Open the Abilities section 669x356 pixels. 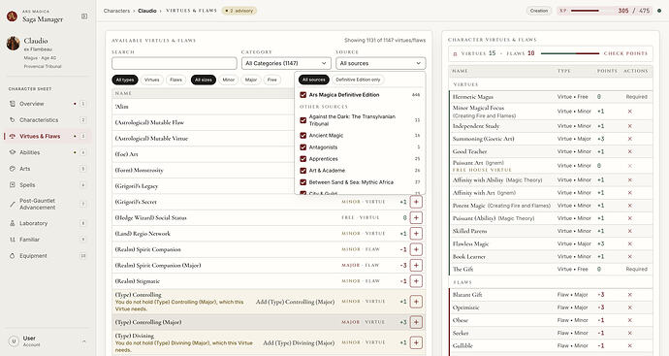[47, 152]
